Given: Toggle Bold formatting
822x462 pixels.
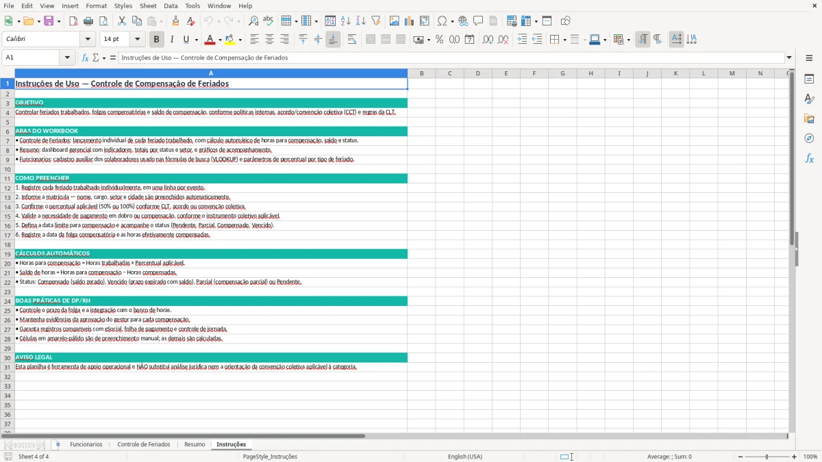Looking at the screenshot, I should (157, 40).
